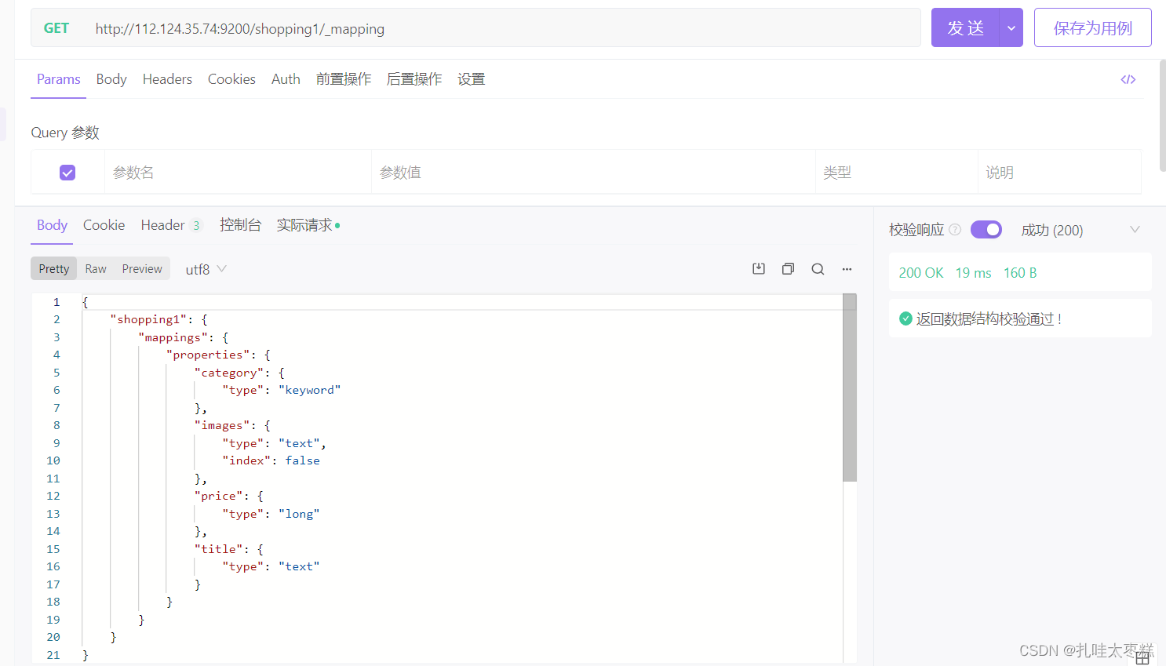Viewport: 1166px width, 666px height.
Task: Download the response body
Action: pos(759,269)
